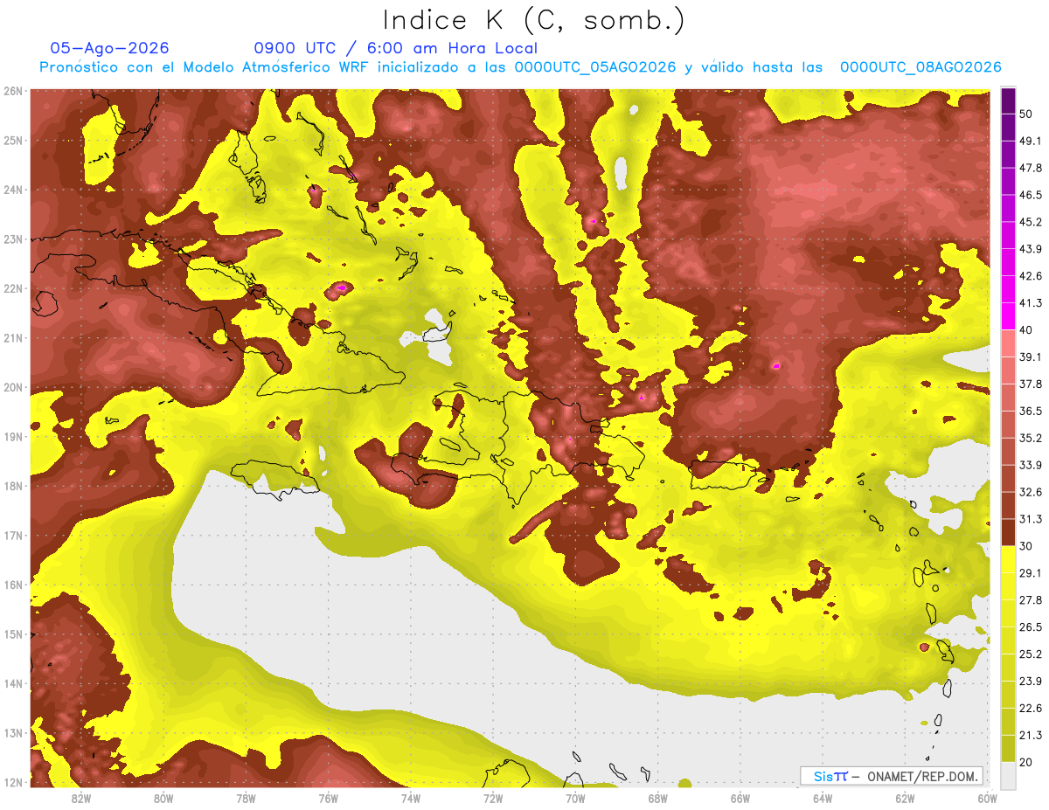Click the legend value '30'
This screenshot has width=1049, height=810.
[1026, 545]
